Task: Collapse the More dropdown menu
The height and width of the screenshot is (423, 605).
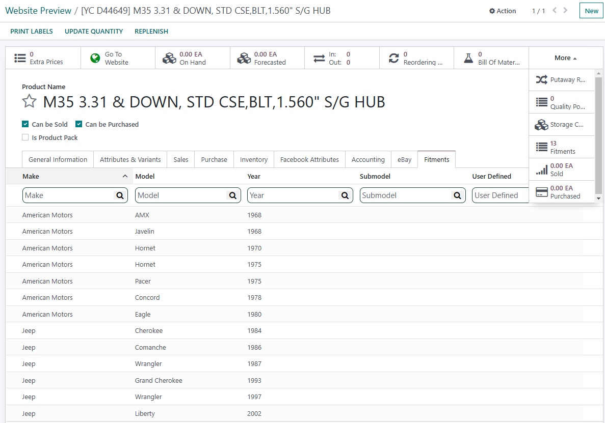Action: pos(565,58)
